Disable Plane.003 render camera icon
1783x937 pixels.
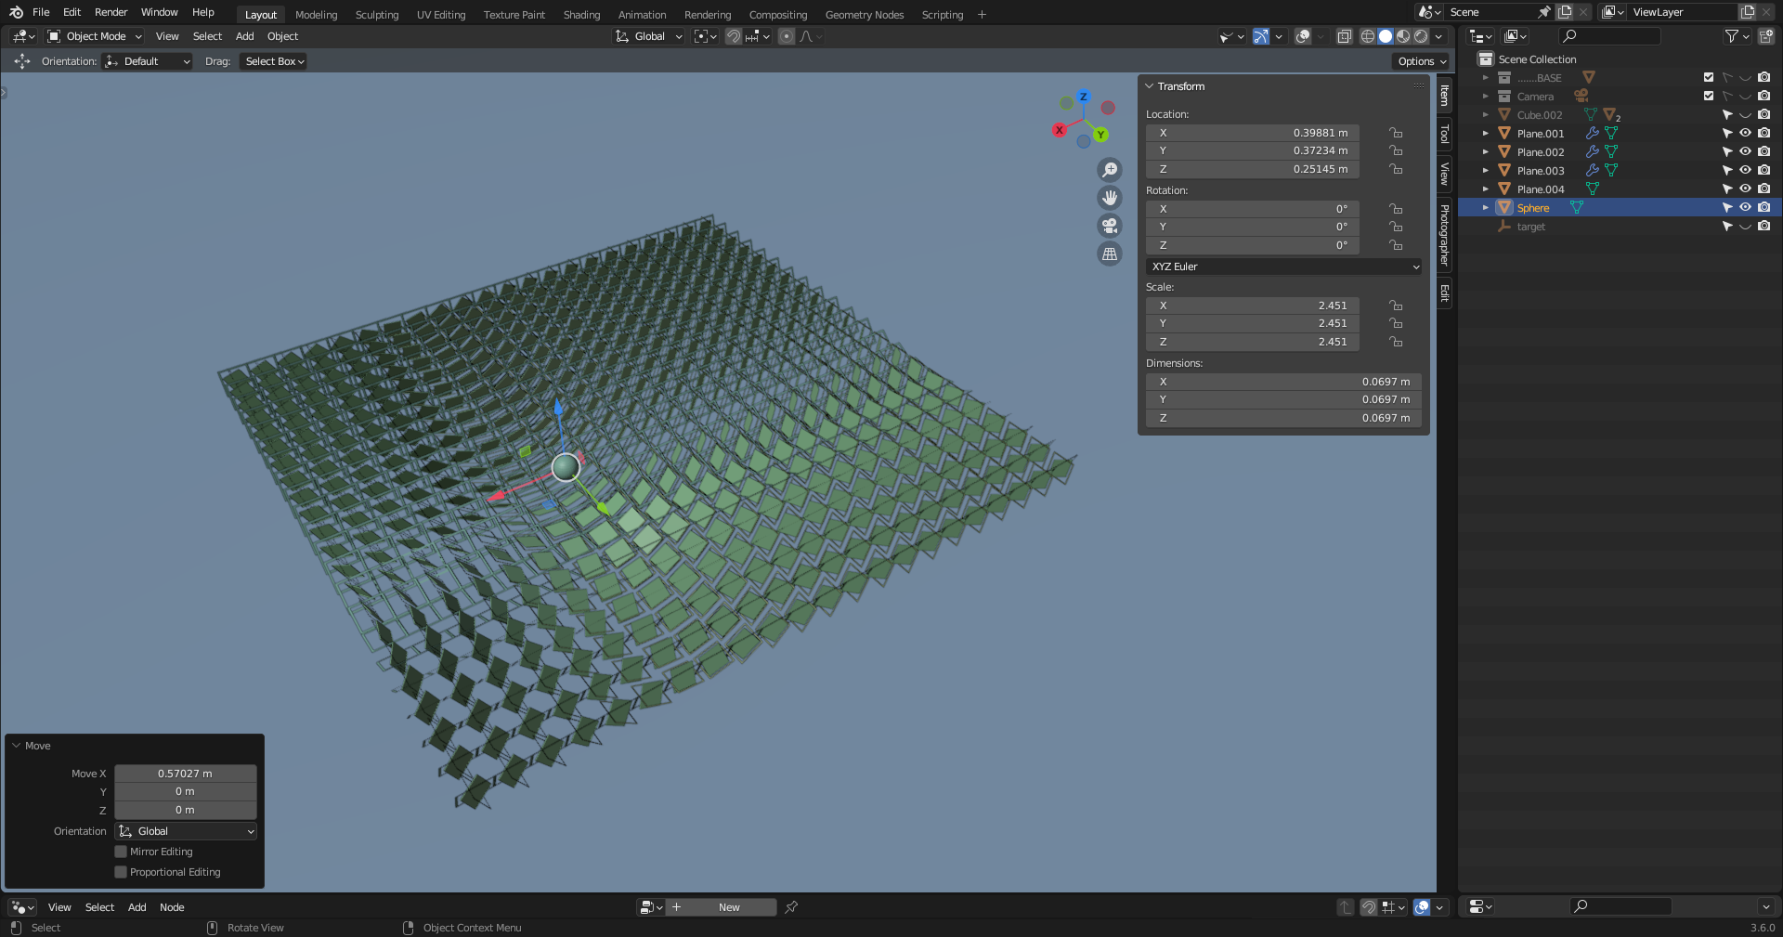coord(1763,170)
